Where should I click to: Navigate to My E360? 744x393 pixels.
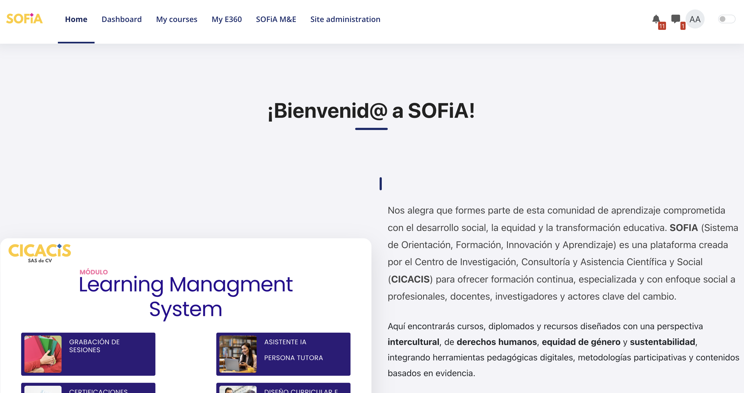tap(226, 19)
